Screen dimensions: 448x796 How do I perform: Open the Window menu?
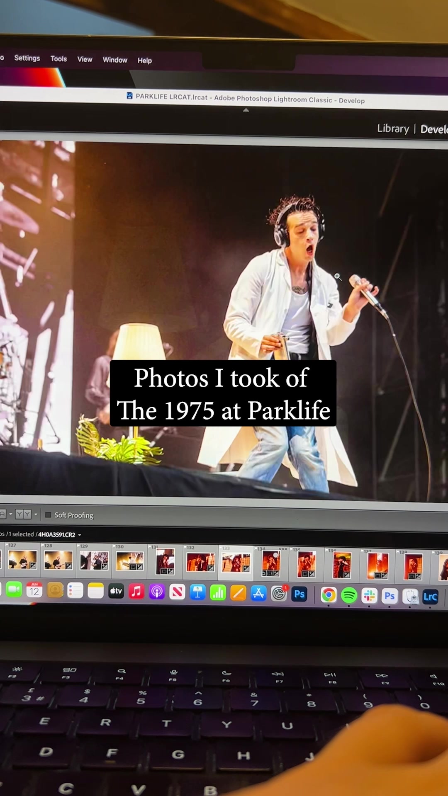[115, 60]
